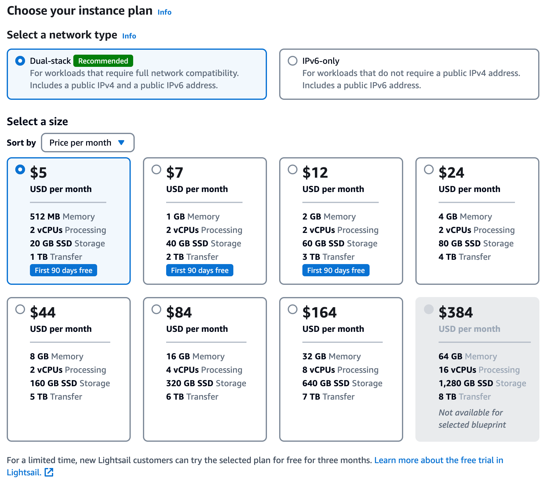The height and width of the screenshot is (497, 551).
Task: Open Info link next to instance plan heading
Action: pos(164,12)
